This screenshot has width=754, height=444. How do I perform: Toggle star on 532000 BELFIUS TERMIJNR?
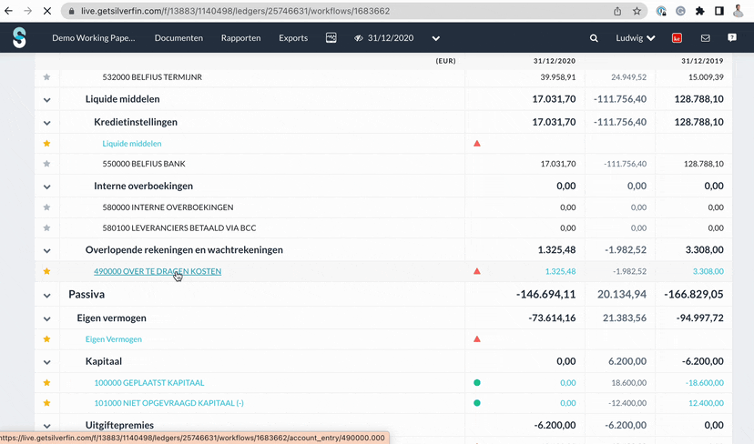46,77
